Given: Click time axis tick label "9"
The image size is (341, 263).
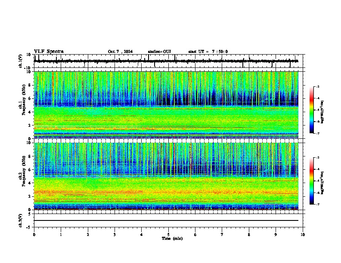Looking at the screenshot, I should pos(276,235).
